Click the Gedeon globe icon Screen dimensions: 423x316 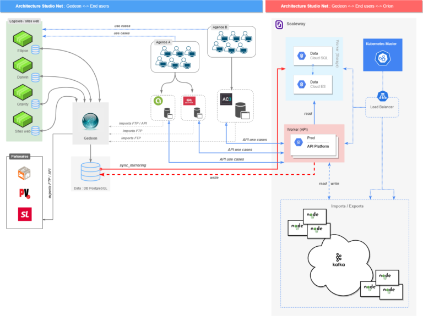coord(90,121)
